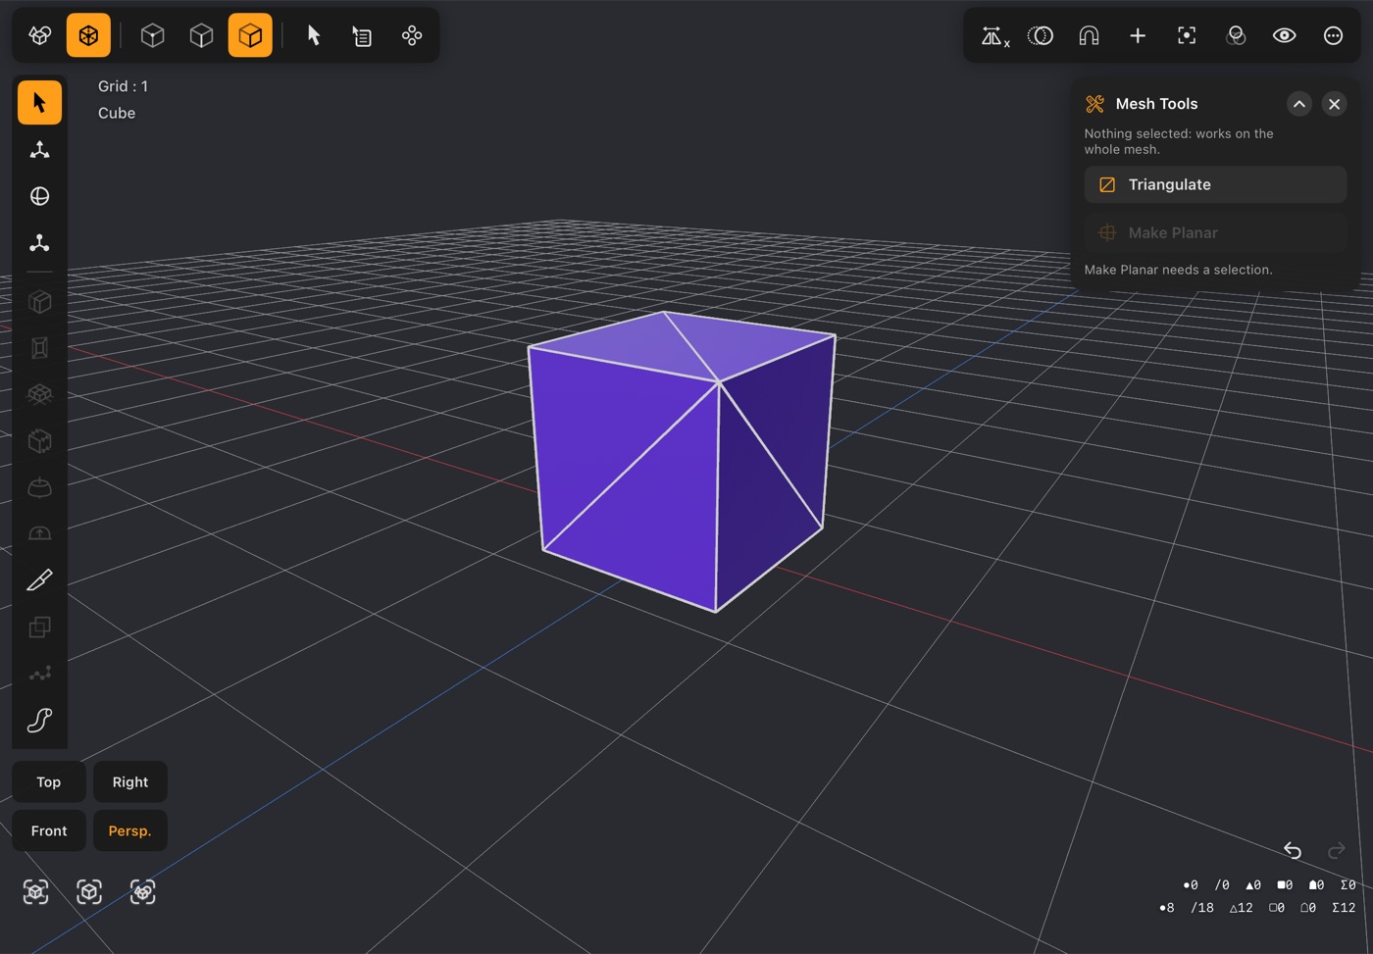Click the single-cube framing icon at bottom
The image size is (1373, 954).
tap(89, 891)
